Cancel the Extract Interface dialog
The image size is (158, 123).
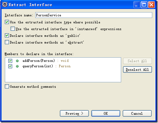(137, 113)
